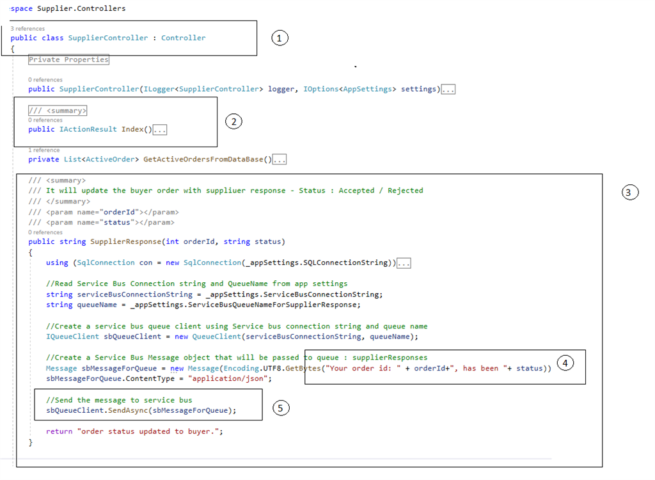Expand collapsed Index() method body ellipsis

tap(159, 130)
